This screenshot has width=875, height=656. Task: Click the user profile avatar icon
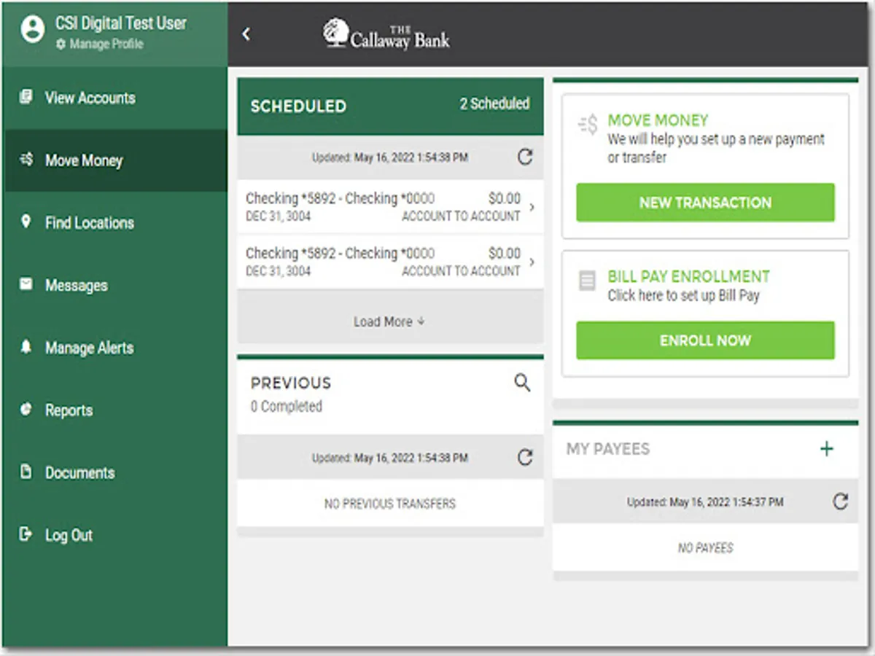coord(33,31)
